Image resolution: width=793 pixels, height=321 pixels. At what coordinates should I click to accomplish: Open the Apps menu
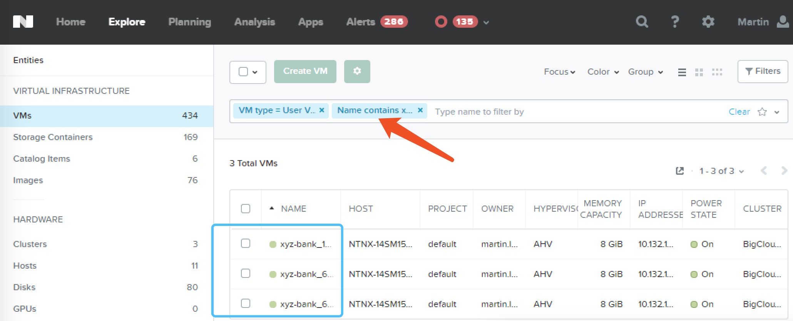(311, 22)
